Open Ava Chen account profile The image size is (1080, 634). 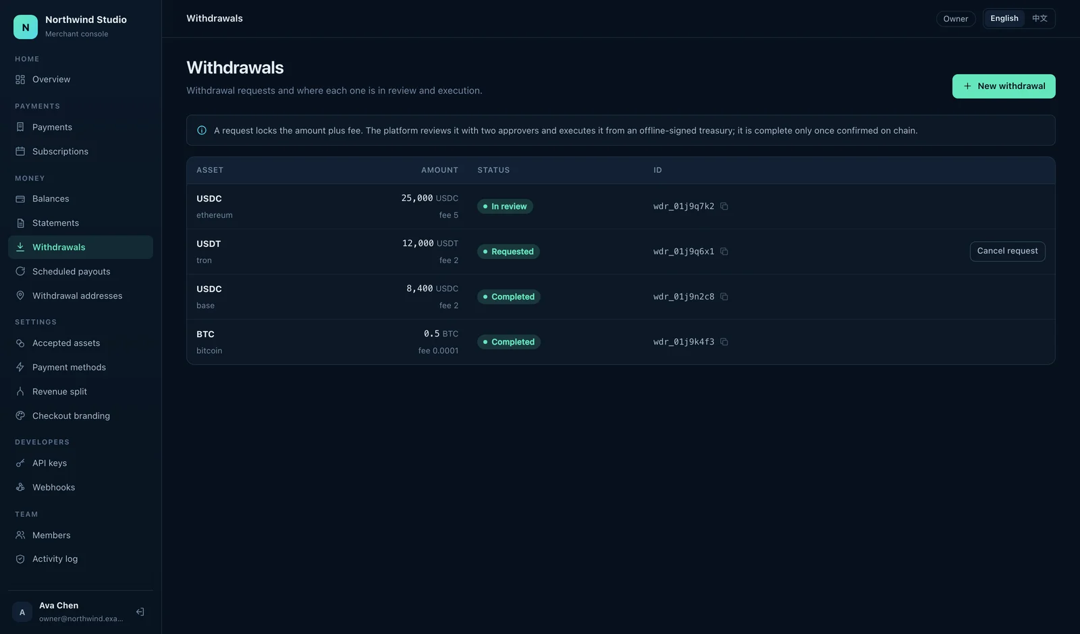[67, 612]
